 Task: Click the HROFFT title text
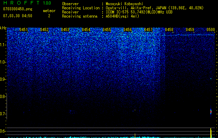coord(21,3)
